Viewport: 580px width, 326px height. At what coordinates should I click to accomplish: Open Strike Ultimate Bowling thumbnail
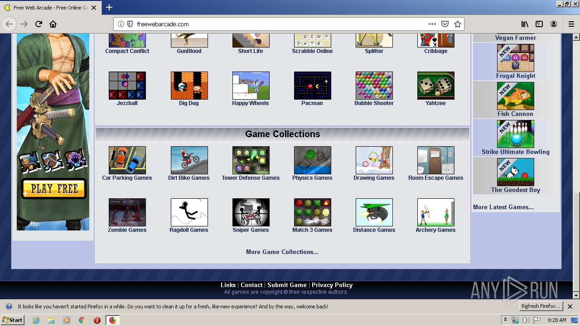(515, 134)
